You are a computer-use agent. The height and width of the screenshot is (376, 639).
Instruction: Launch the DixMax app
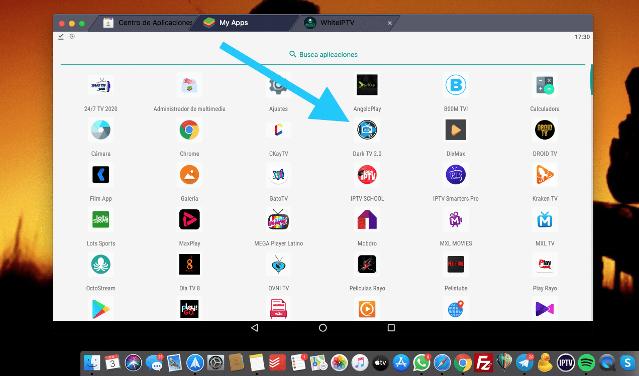point(456,131)
